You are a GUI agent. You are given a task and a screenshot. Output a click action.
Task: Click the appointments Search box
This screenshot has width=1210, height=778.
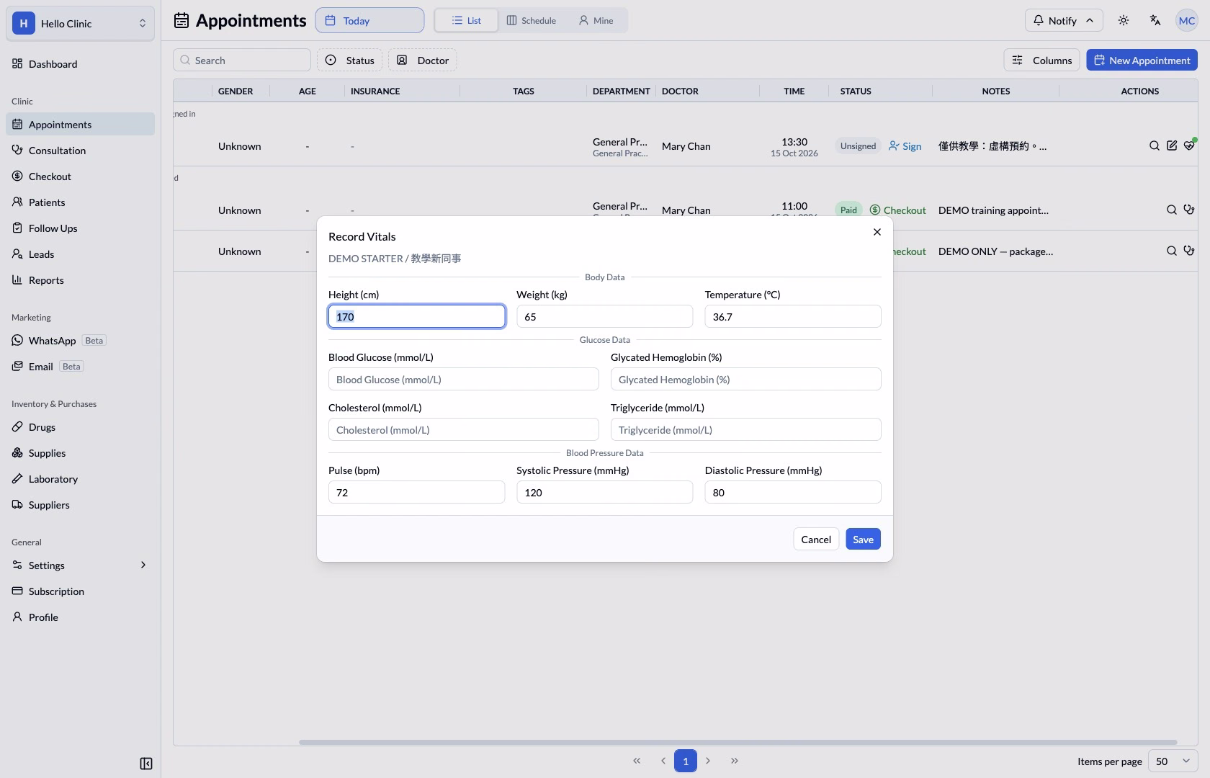click(x=242, y=61)
